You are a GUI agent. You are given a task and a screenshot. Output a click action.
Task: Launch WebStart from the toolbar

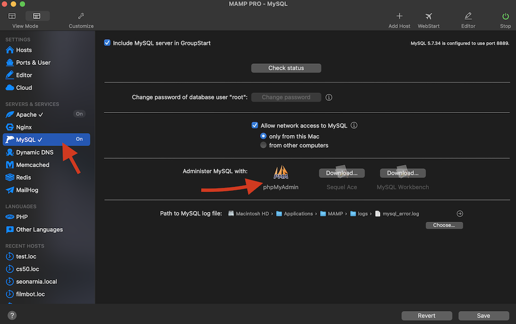(x=428, y=17)
